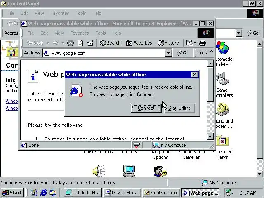The width and height of the screenshot is (264, 198).
Task: Switch to Untitled Notepad taskbar button
Action: coord(83,193)
